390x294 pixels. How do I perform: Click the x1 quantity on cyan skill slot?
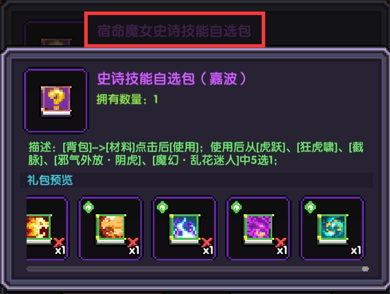click(356, 250)
